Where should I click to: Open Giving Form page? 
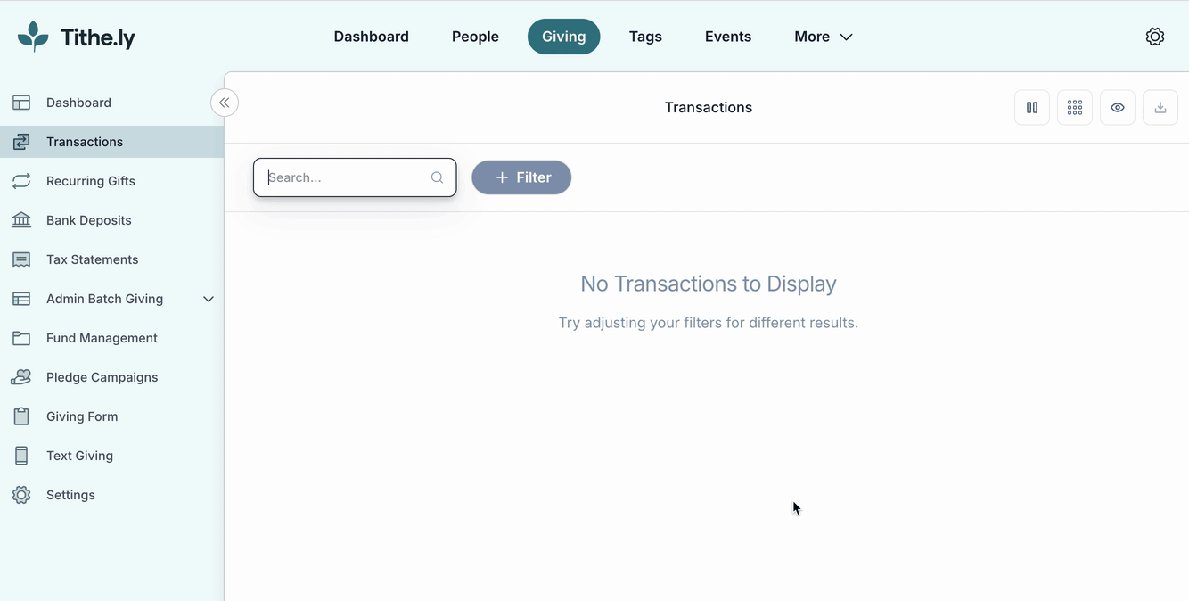click(82, 416)
